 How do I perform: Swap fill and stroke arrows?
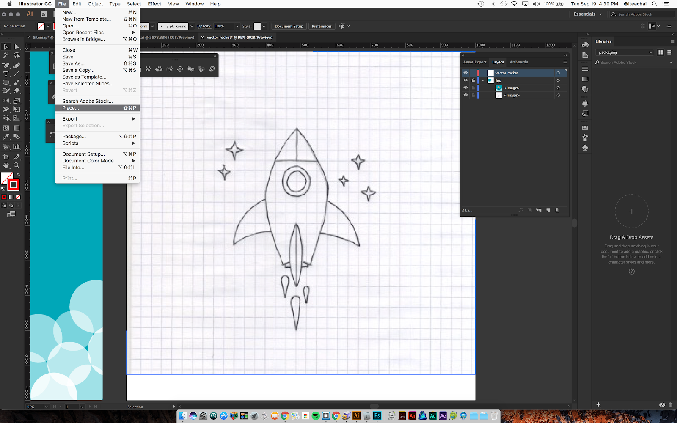pyautogui.click(x=18, y=175)
